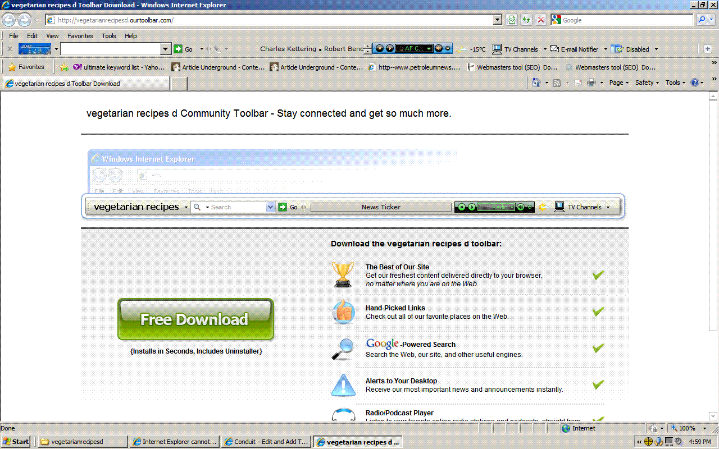
Task: Click the browser Forward arrow
Action: 24,20
